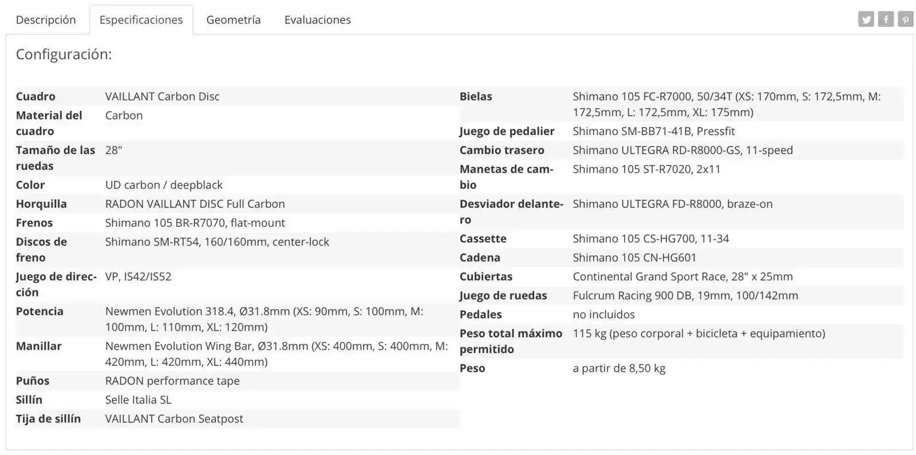916x455 pixels.
Task: Click the Selle Italia SL saddle value
Action: [x=138, y=399]
